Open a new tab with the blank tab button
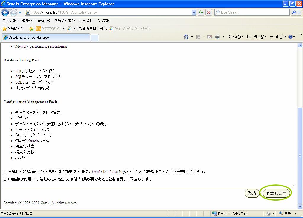 click(94, 38)
